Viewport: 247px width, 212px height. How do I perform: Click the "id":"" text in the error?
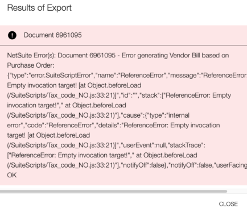coord(130,95)
